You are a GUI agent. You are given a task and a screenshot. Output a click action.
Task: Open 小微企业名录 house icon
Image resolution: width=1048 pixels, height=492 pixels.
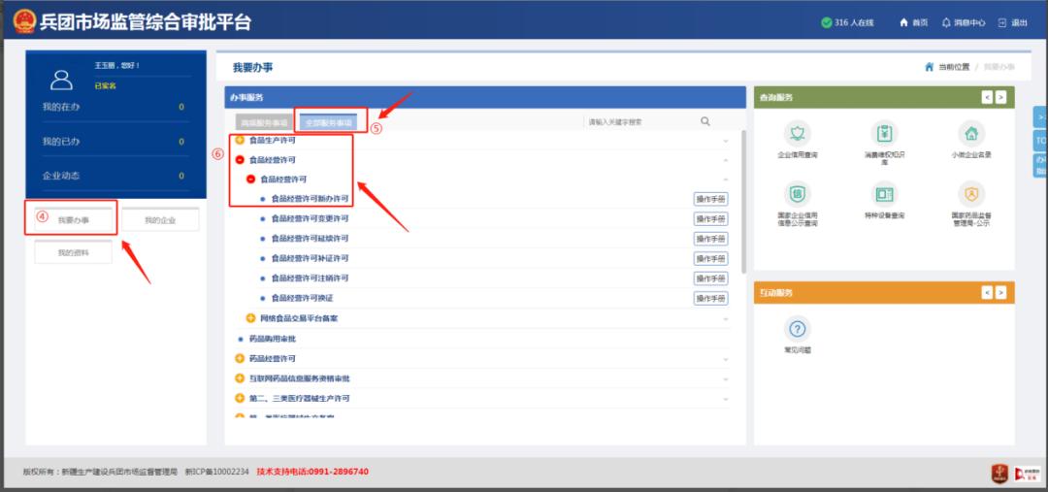click(971, 133)
